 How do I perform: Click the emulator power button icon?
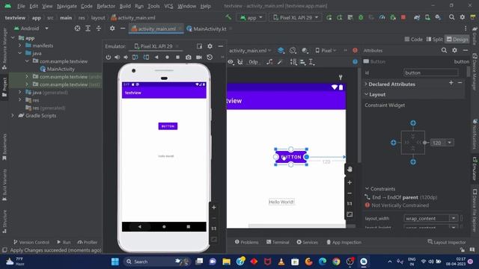coord(108,58)
